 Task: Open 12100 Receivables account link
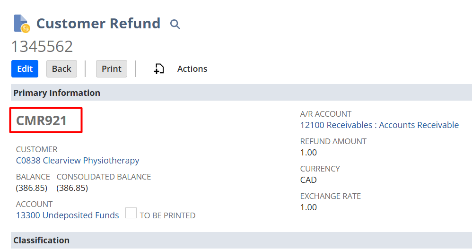379,125
